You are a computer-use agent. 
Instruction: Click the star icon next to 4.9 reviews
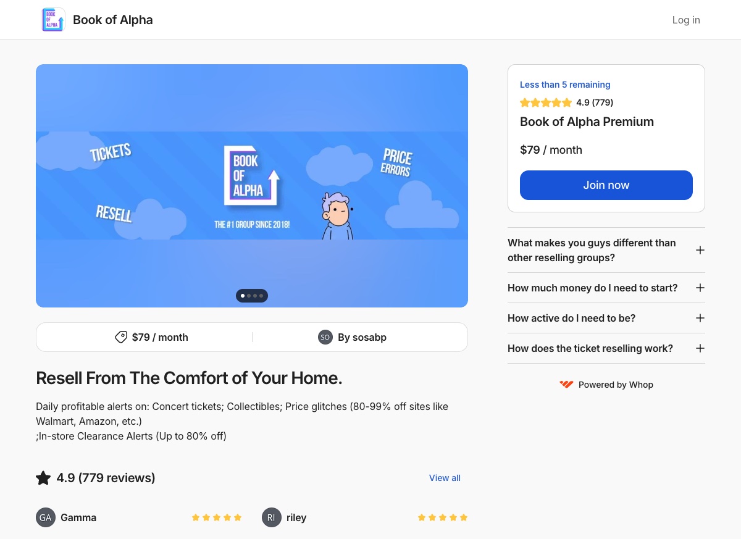click(43, 477)
